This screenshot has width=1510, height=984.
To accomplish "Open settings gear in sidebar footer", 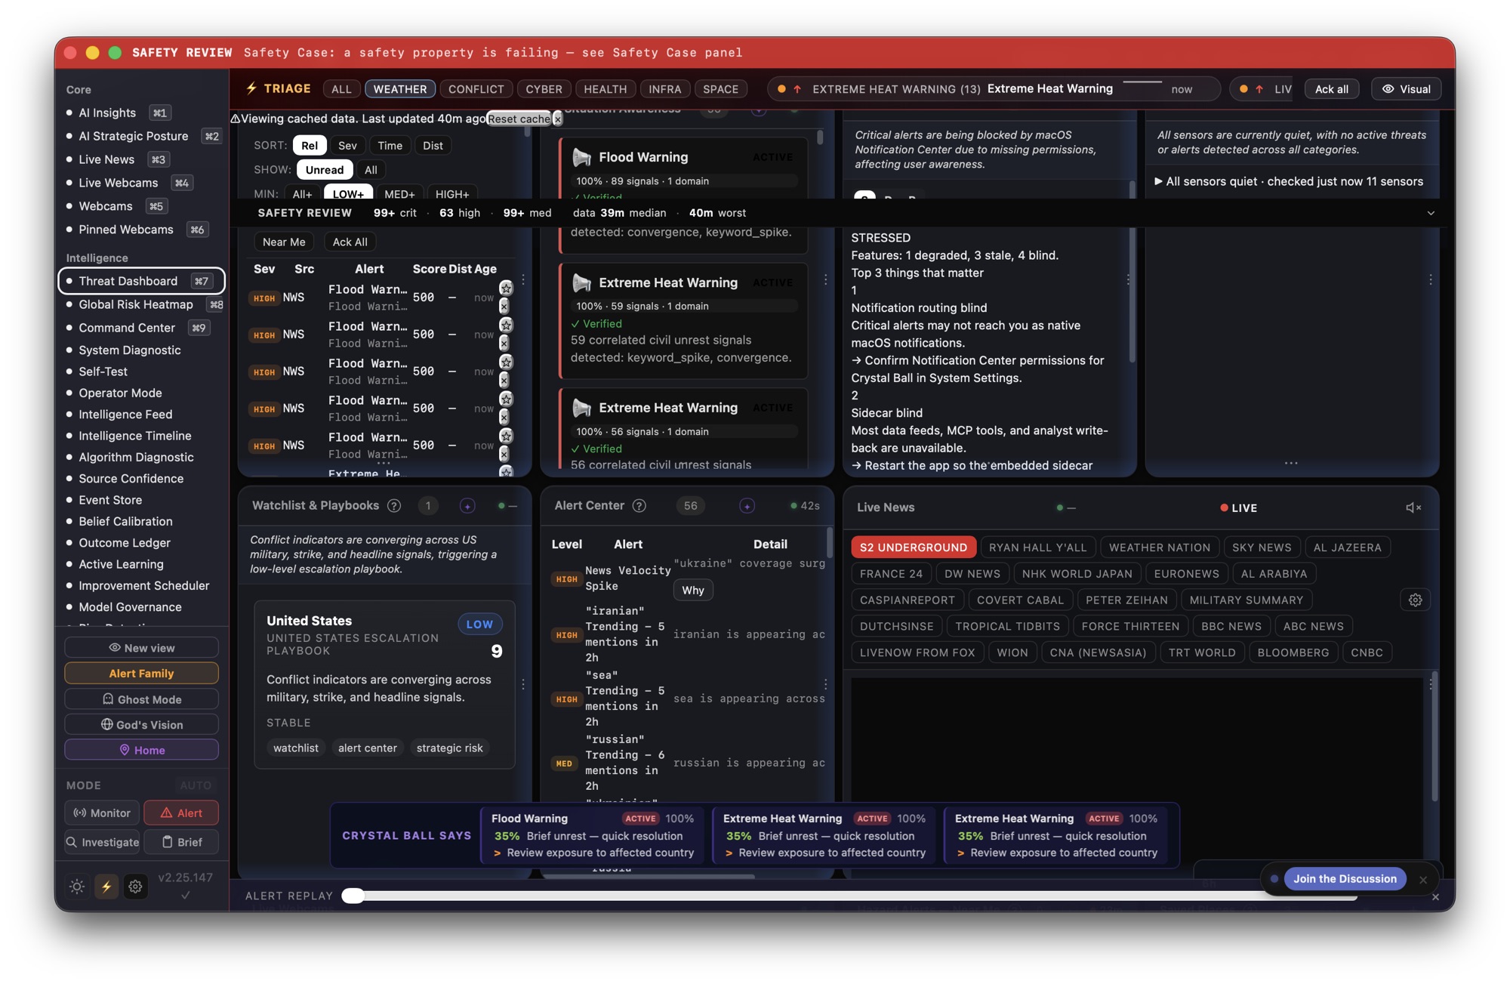I will tap(135, 887).
